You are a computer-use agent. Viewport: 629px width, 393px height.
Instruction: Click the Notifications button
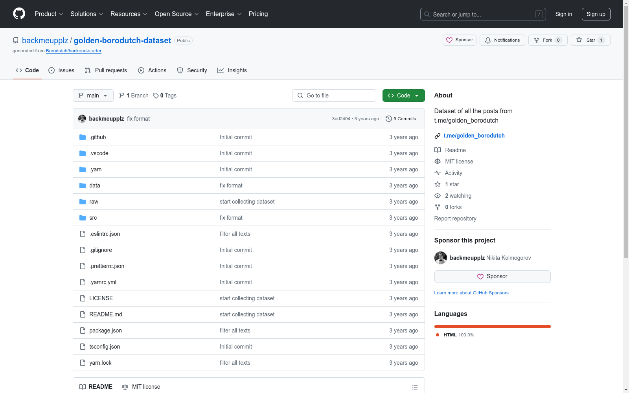tap(502, 40)
